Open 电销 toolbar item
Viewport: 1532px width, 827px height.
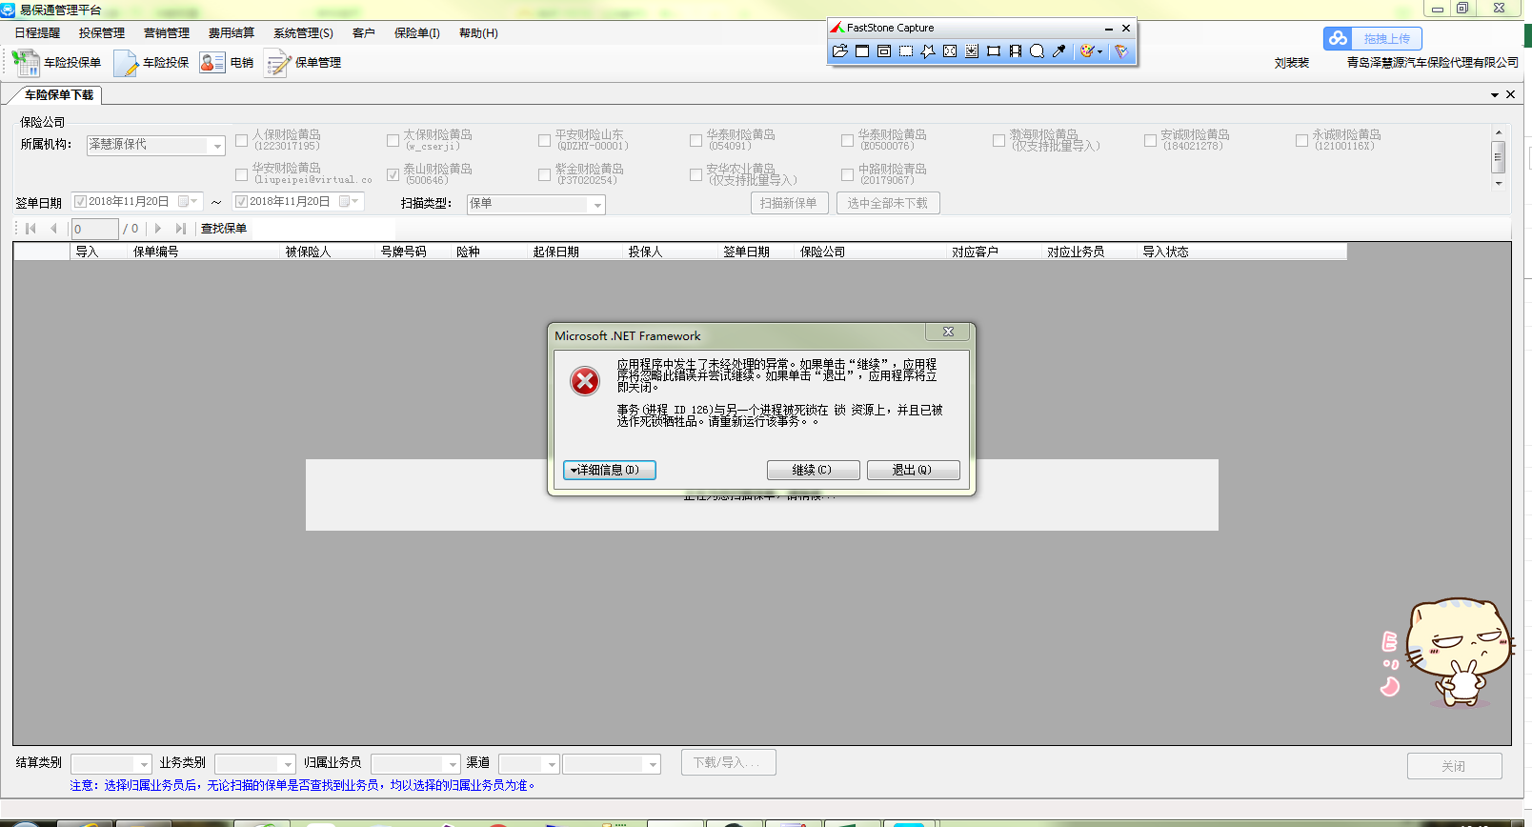coord(227,63)
